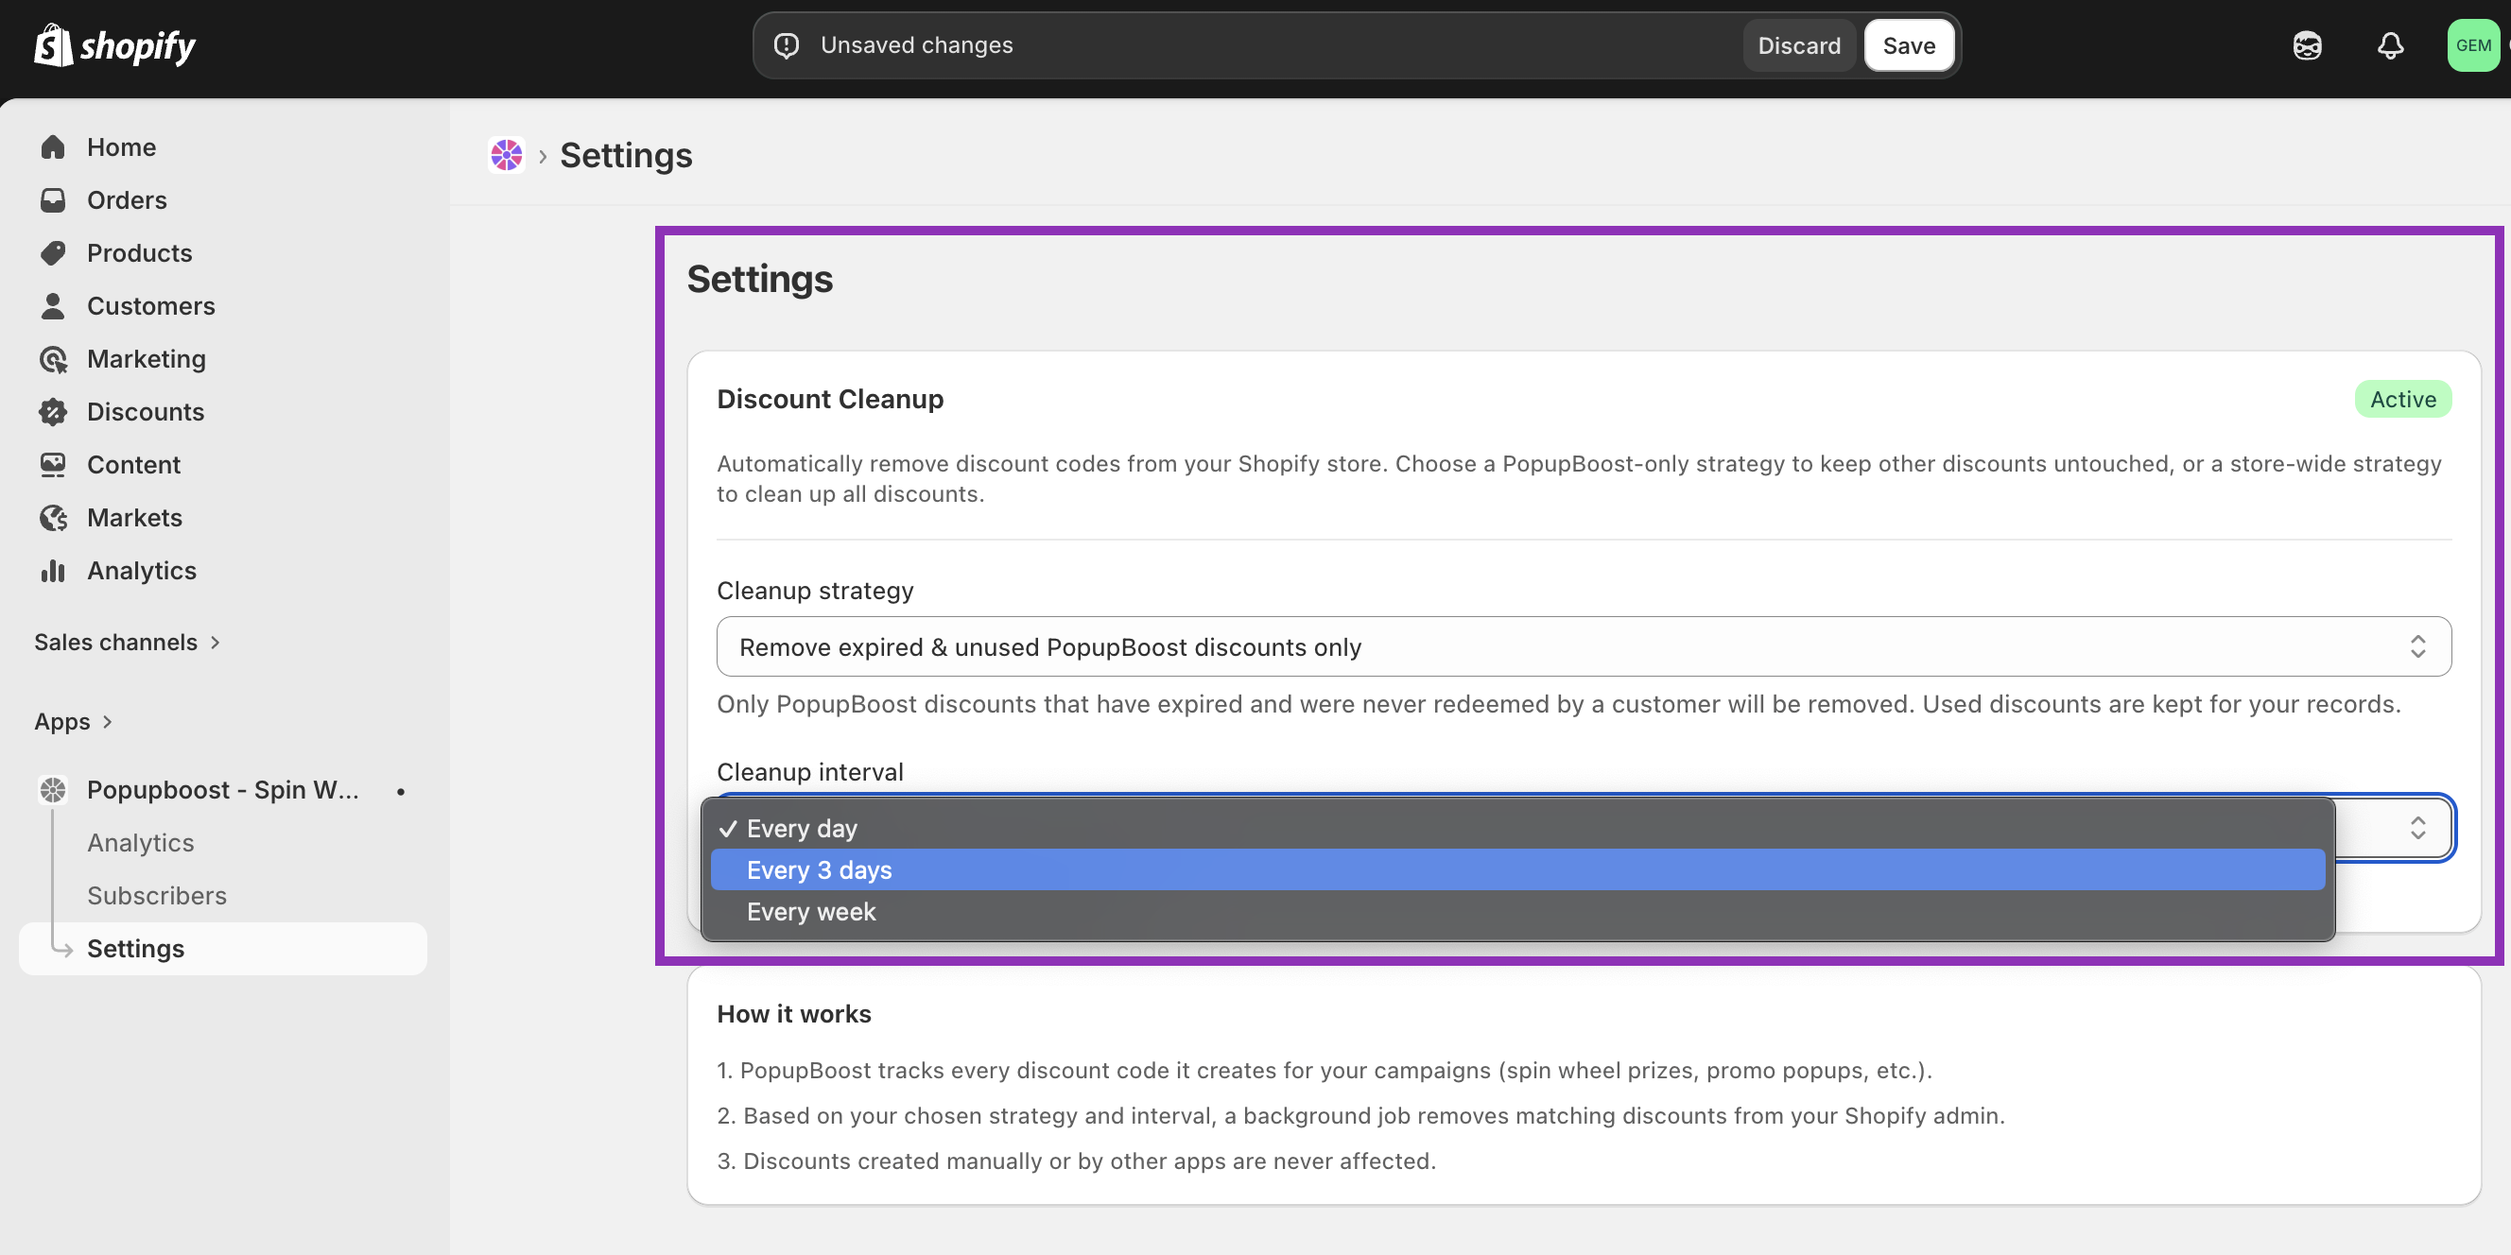
Task: Click the PopupBoost app icon in breadcrumb
Action: [x=507, y=155]
